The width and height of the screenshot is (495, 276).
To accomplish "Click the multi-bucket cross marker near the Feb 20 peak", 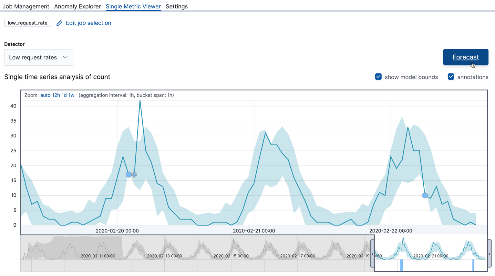I will [134, 174].
